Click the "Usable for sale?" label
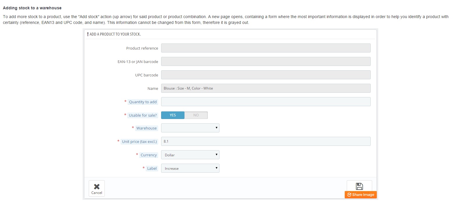Image resolution: width=460 pixels, height=203 pixels. [x=143, y=115]
